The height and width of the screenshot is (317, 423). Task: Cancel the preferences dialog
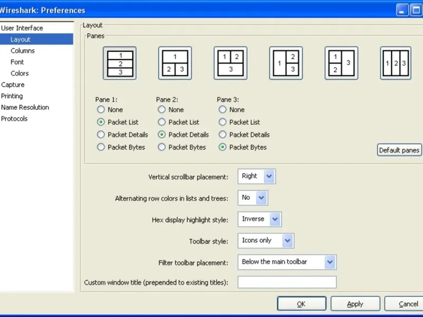404,304
